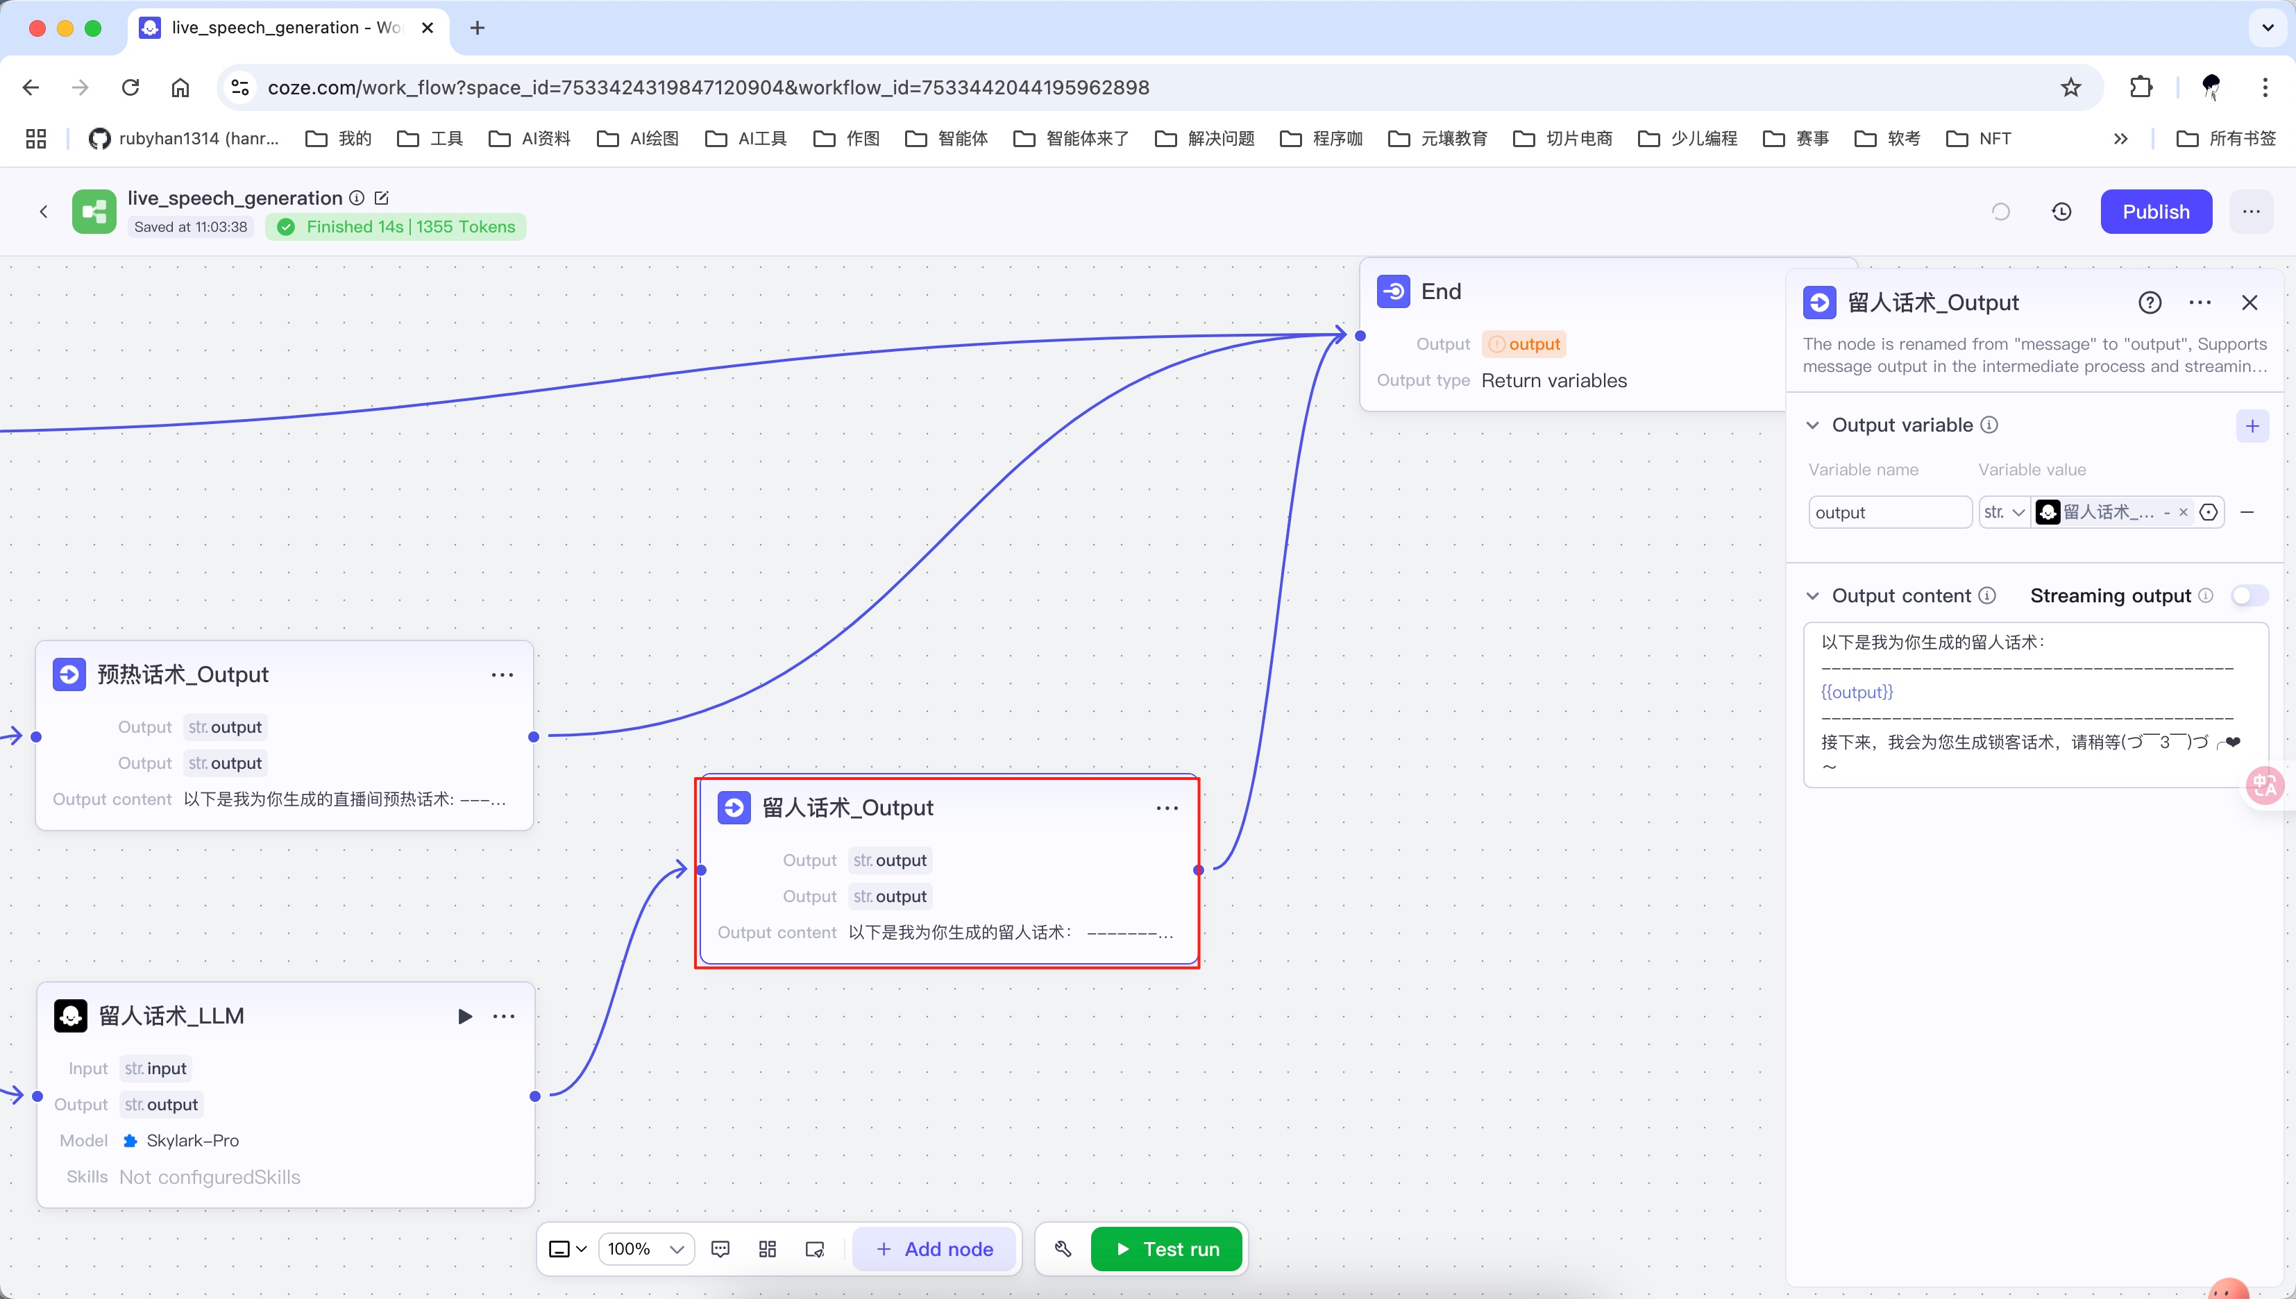Click the auto-layout grid icon
The image size is (2296, 1299).
click(x=768, y=1249)
